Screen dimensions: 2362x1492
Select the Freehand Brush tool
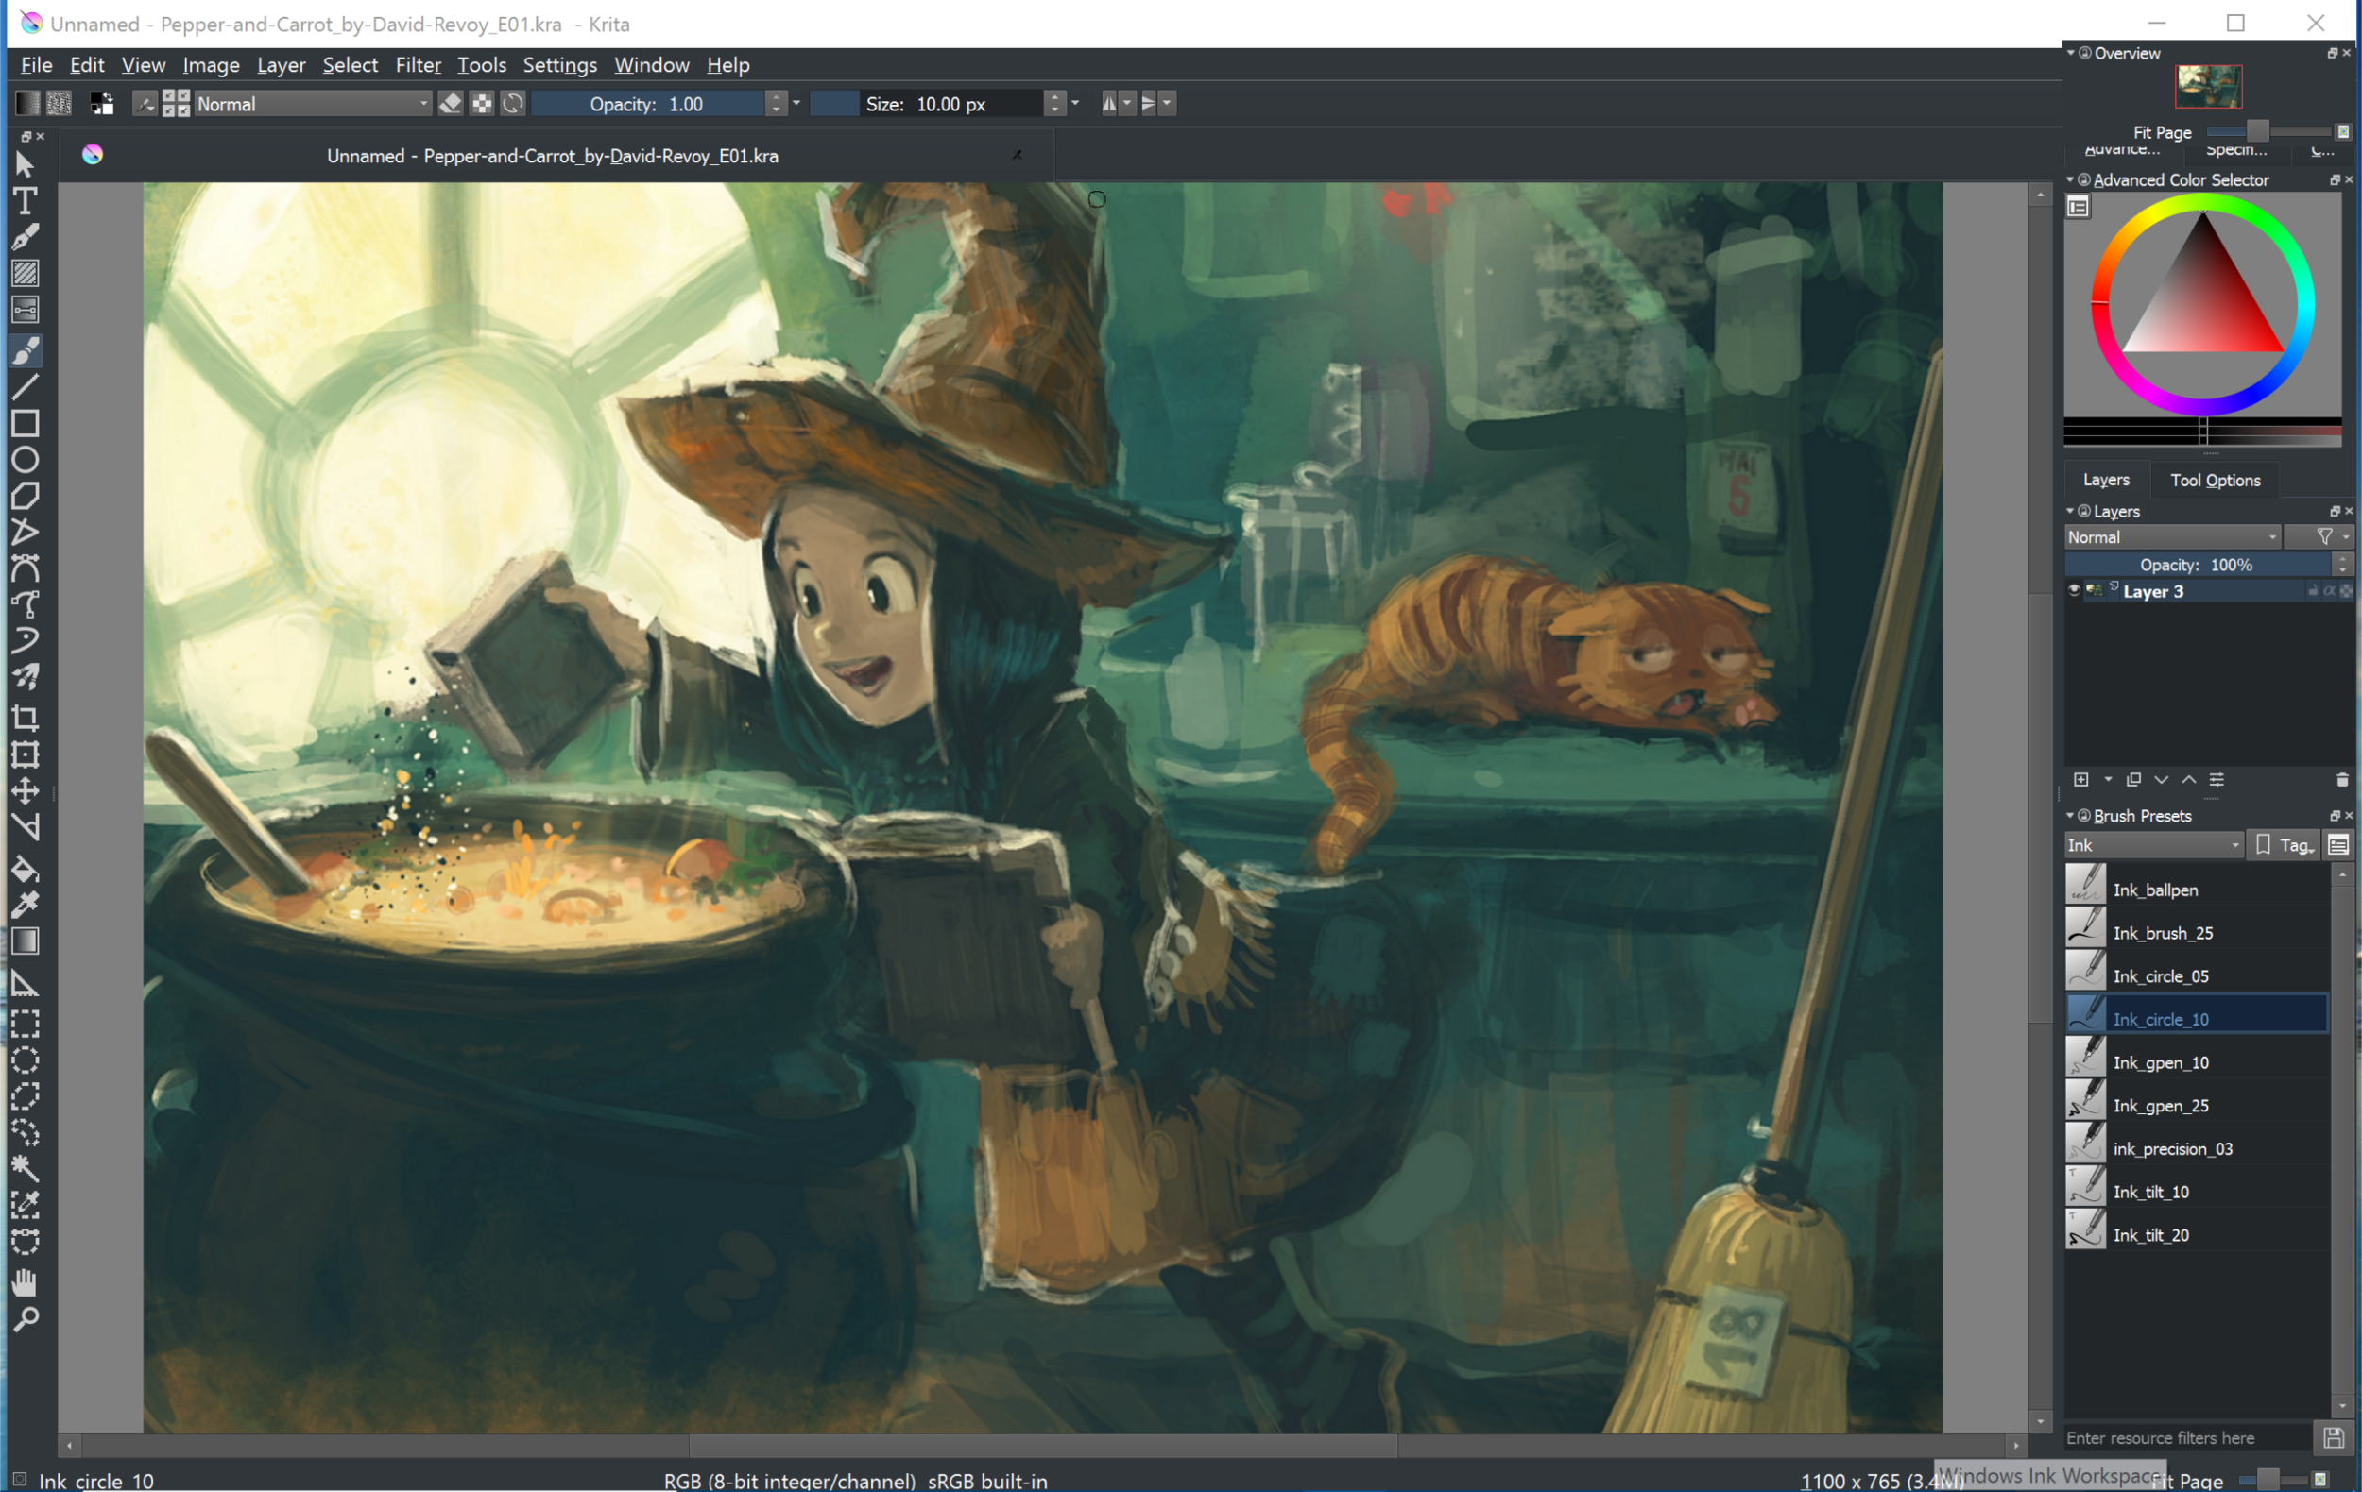tap(25, 350)
